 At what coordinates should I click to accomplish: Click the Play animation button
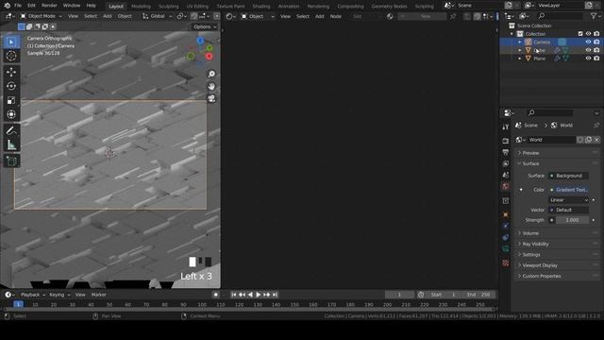point(258,295)
